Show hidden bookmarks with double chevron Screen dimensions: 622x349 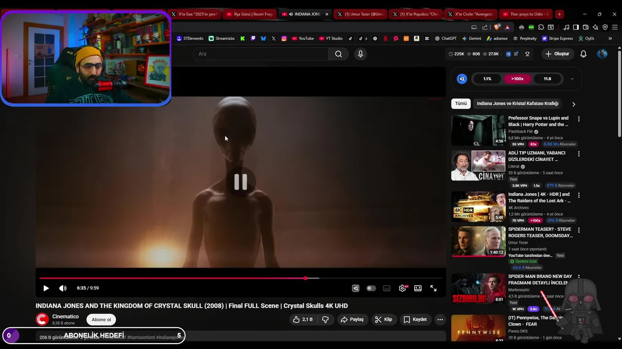click(610, 38)
